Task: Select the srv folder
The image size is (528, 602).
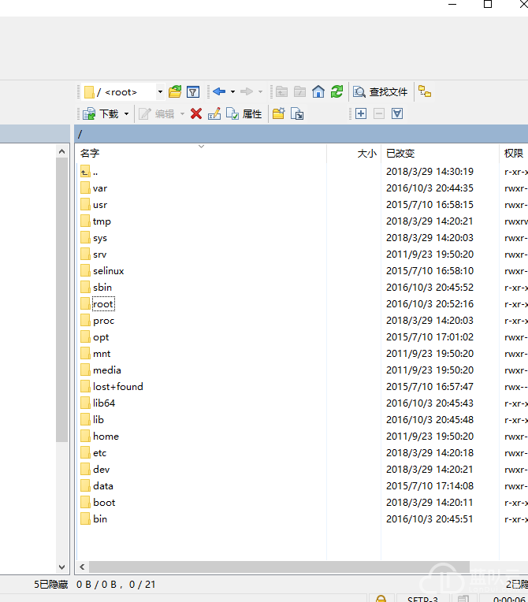Action: [x=94, y=255]
